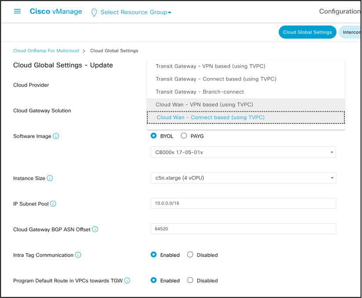Click the Cloud Global Settings button
362x298 pixels.
click(307, 32)
